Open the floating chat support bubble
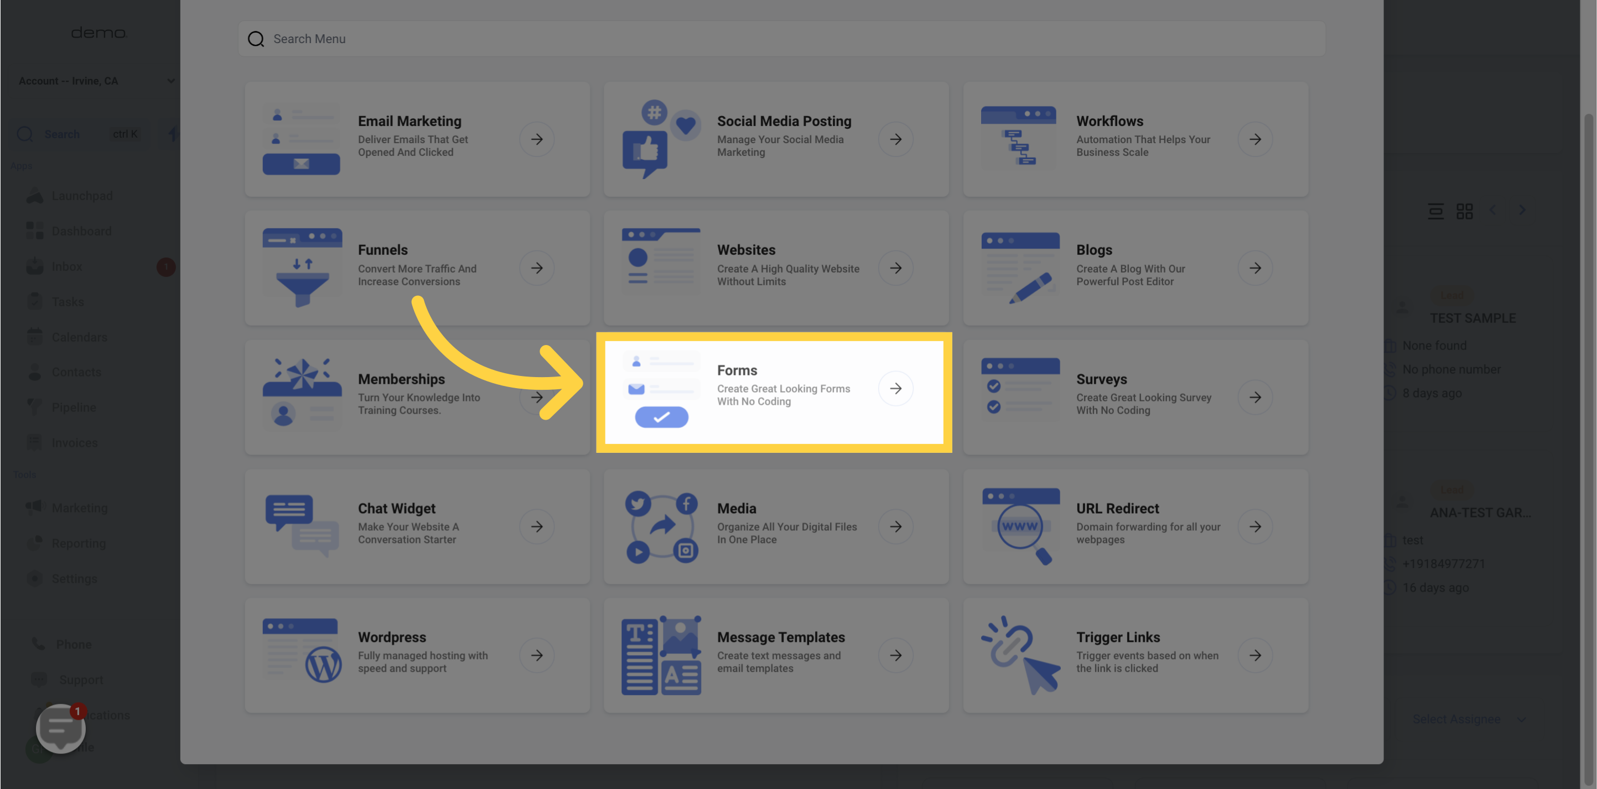1597x789 pixels. (x=61, y=728)
